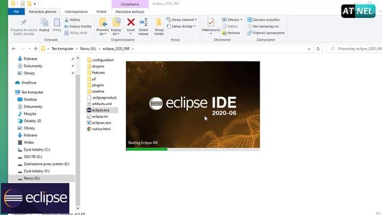The width and height of the screenshot is (382, 215).
Task: Select Obiekty 3D in the navigation pane
Action: pyautogui.click(x=32, y=121)
